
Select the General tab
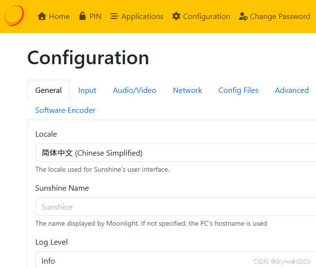click(x=49, y=90)
